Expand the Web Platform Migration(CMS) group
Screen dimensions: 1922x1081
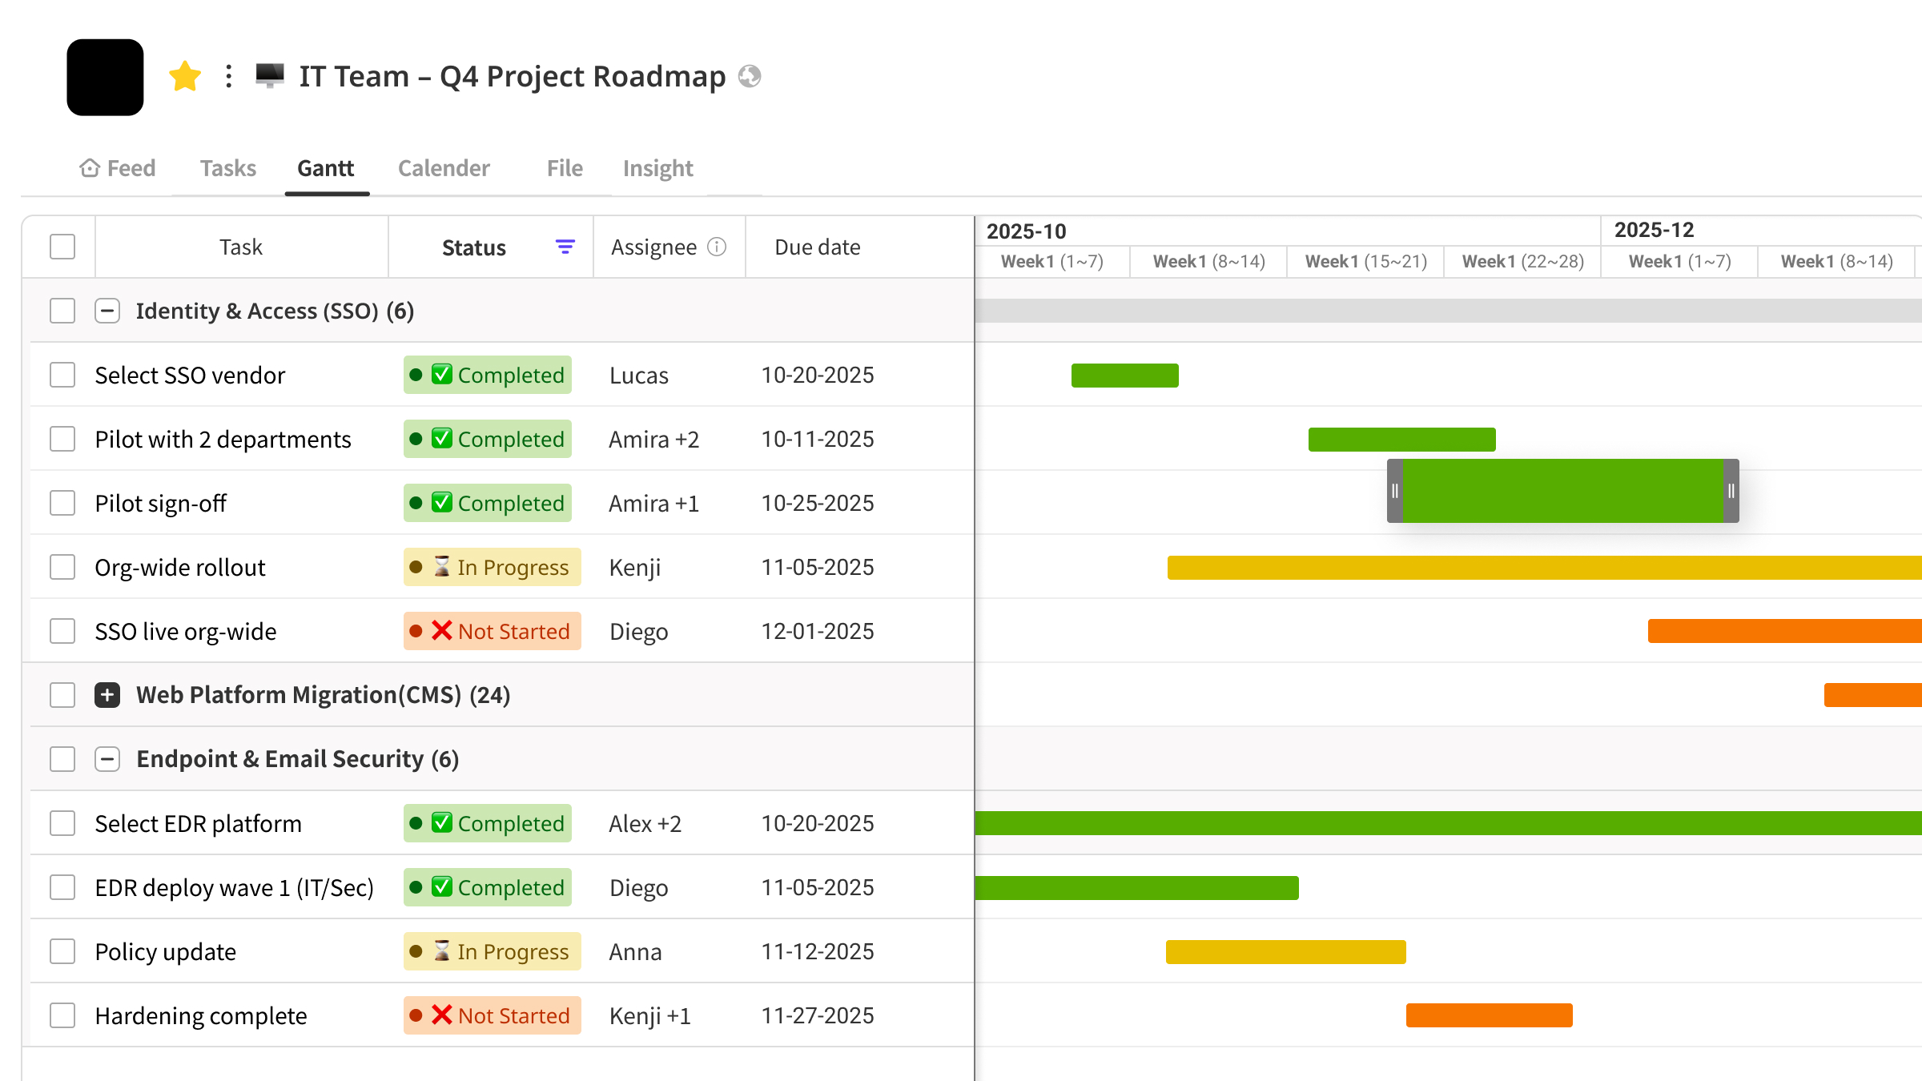(107, 695)
